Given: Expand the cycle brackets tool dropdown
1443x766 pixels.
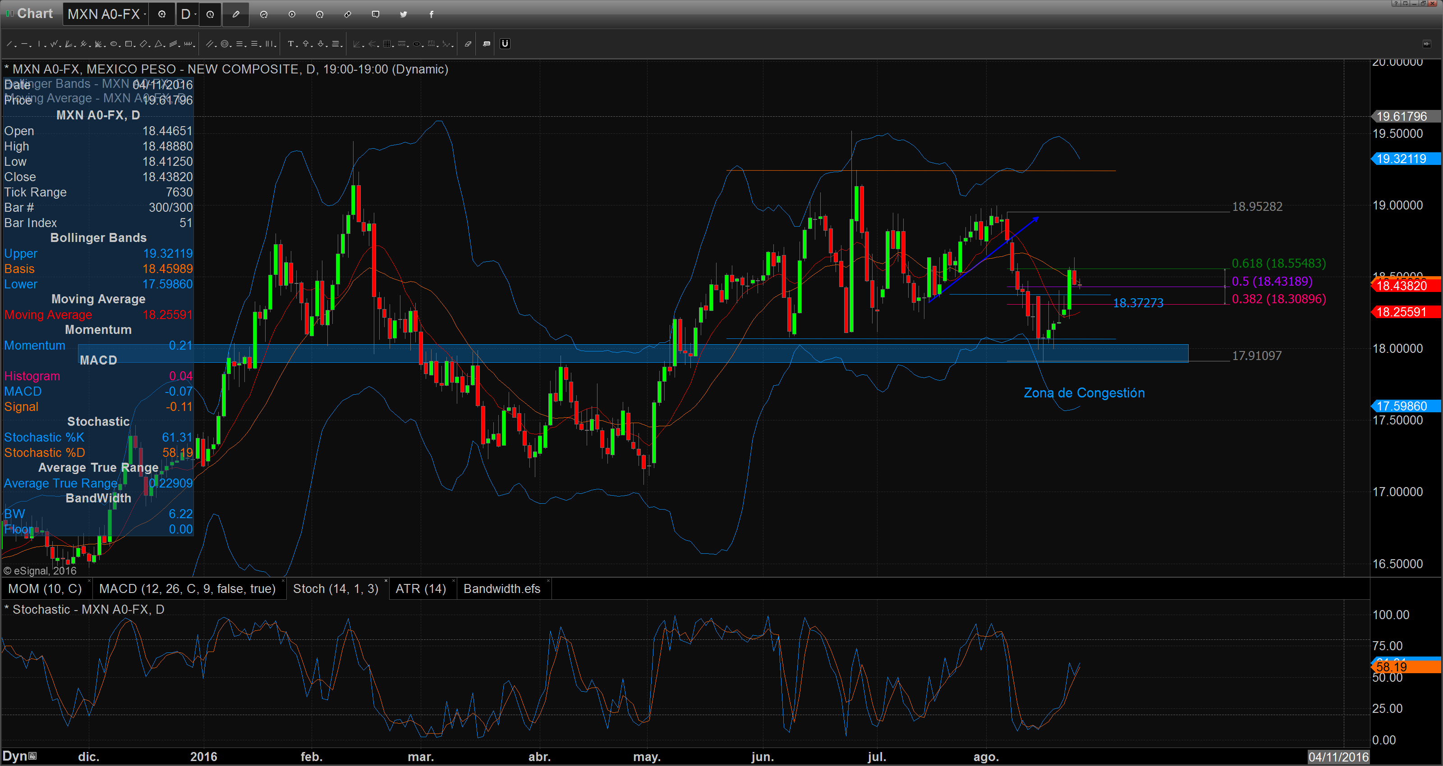Looking at the screenshot, I should click(x=194, y=46).
